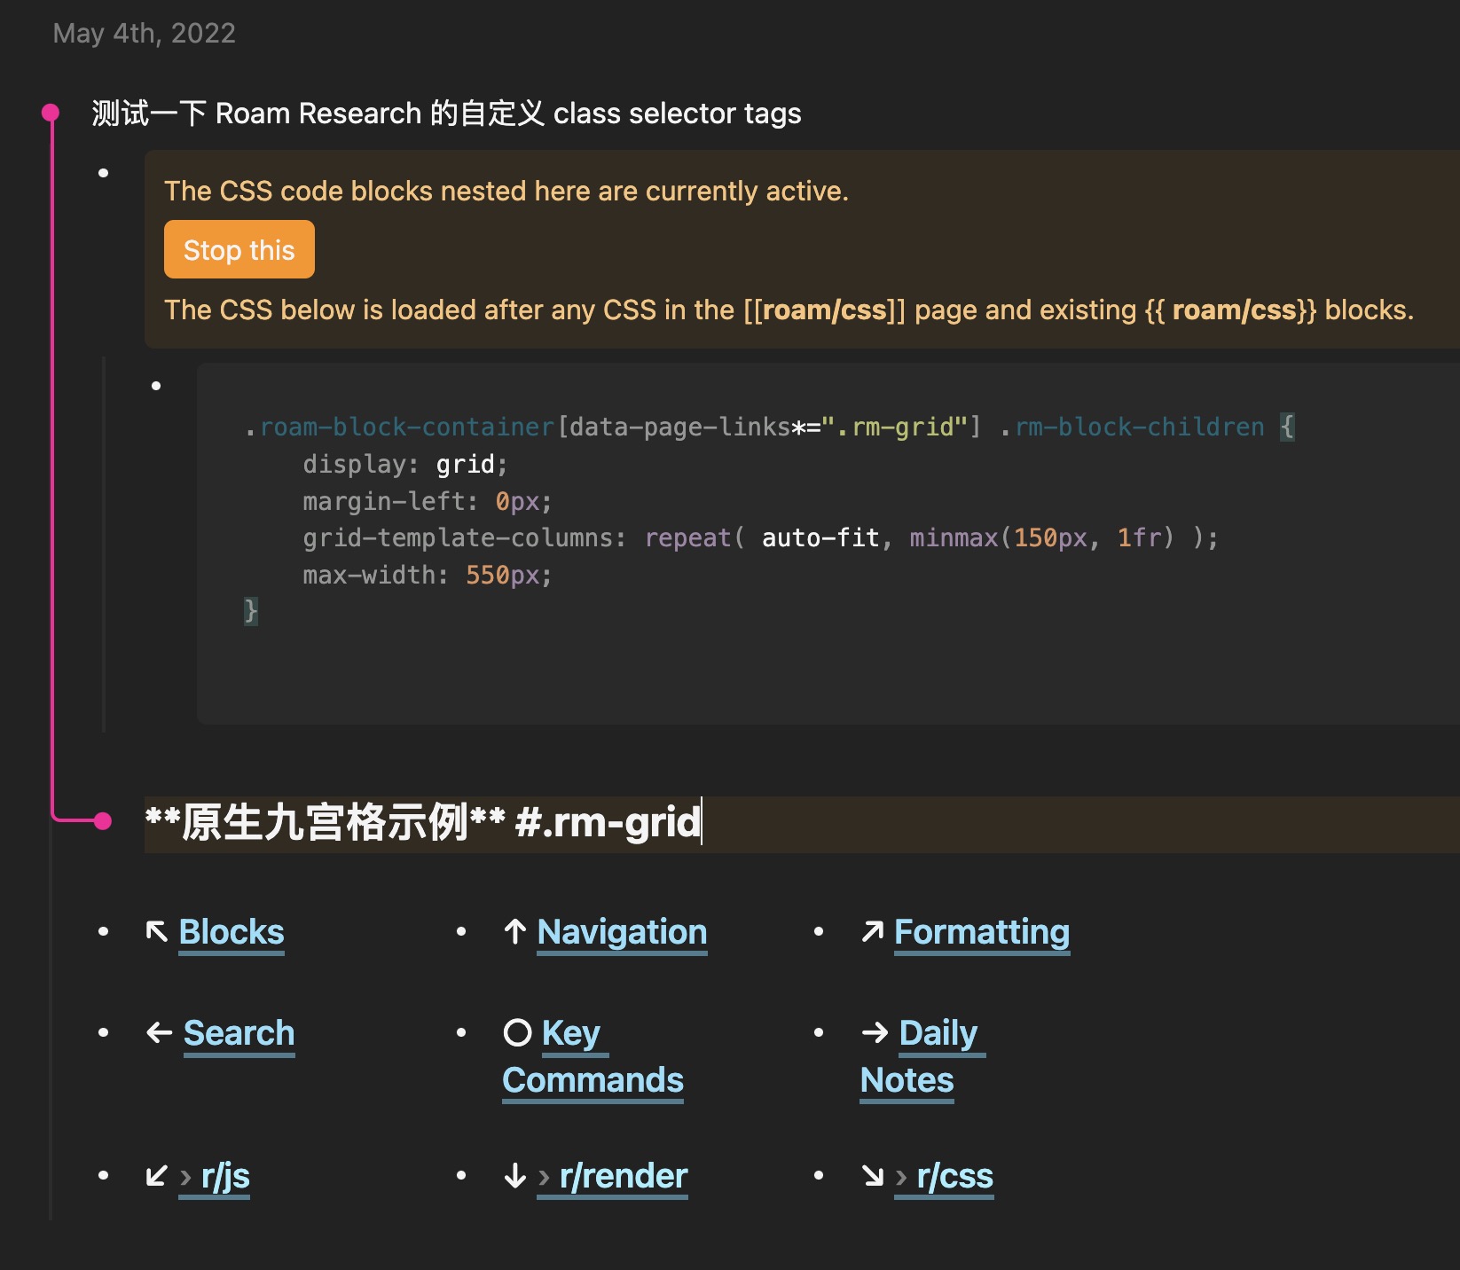The image size is (1460, 1270).
Task: Click the down arrow before r/render
Action: 515,1176
